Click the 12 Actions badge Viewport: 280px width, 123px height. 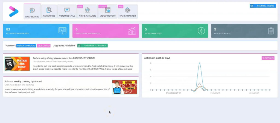[x=268, y=58]
